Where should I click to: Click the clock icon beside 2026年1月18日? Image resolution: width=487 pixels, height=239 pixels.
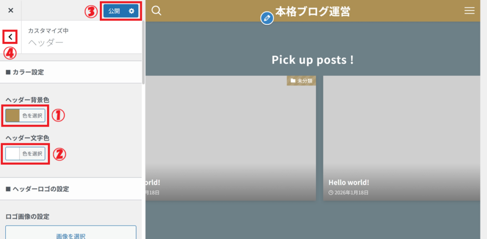click(331, 193)
